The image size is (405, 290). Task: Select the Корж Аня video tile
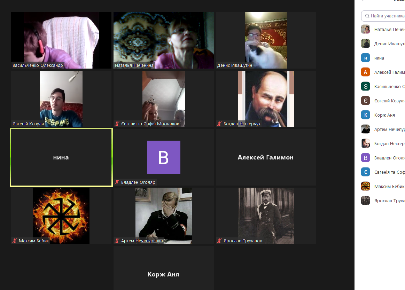pyautogui.click(x=164, y=268)
